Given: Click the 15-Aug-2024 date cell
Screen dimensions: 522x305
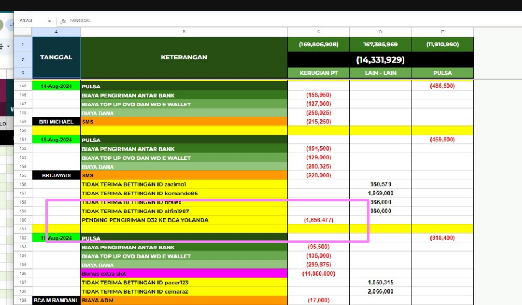Looking at the screenshot, I should pyautogui.click(x=56, y=140).
